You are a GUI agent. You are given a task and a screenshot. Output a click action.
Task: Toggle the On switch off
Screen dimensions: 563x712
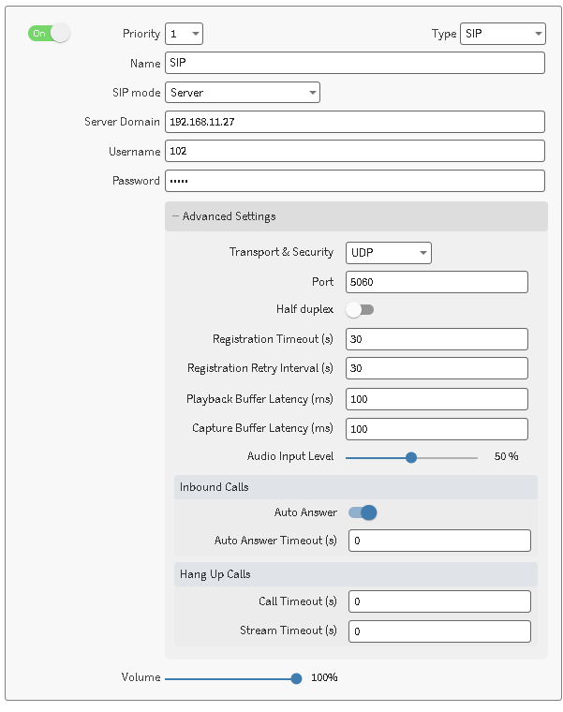(x=49, y=34)
